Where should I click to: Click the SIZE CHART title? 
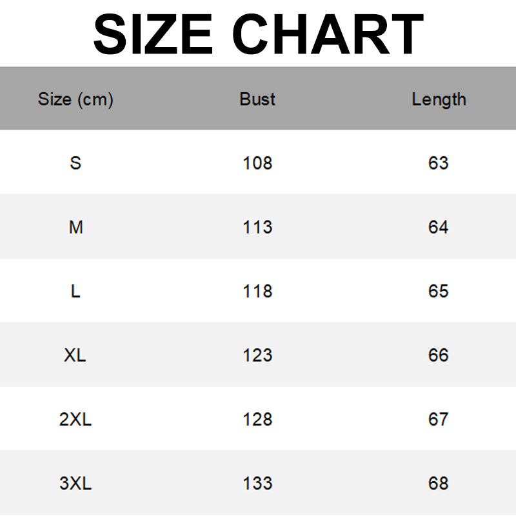(x=258, y=34)
